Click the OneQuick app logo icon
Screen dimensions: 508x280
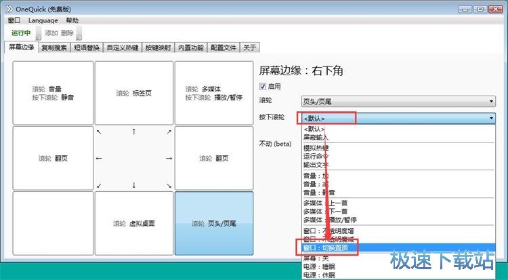point(9,9)
